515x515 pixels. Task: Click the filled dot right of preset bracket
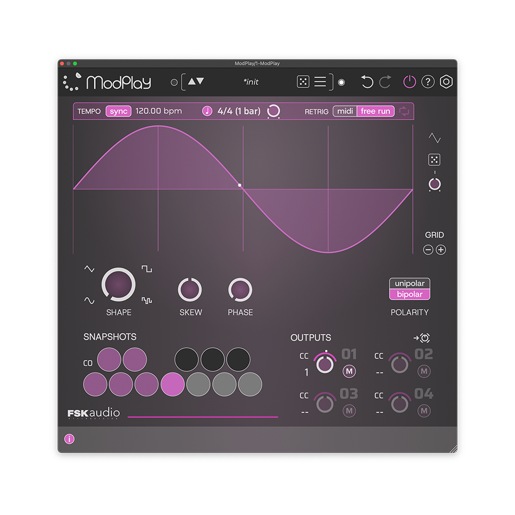point(341,82)
